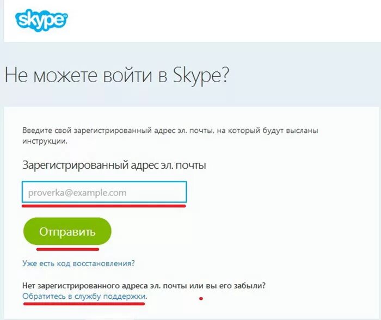Click the green Отправить button
This screenshot has width=381, height=320.
pyautogui.click(x=67, y=231)
